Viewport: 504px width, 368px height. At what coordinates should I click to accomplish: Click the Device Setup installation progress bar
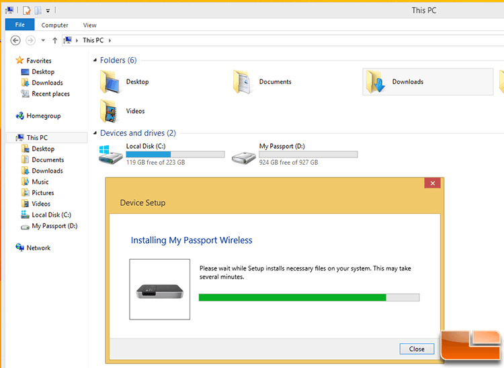(309, 297)
